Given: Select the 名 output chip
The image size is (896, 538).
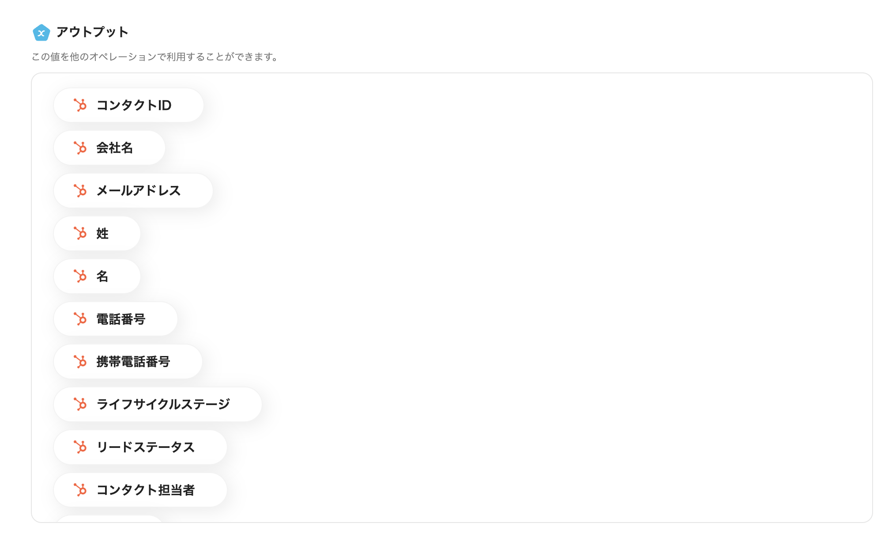Looking at the screenshot, I should coord(97,276).
